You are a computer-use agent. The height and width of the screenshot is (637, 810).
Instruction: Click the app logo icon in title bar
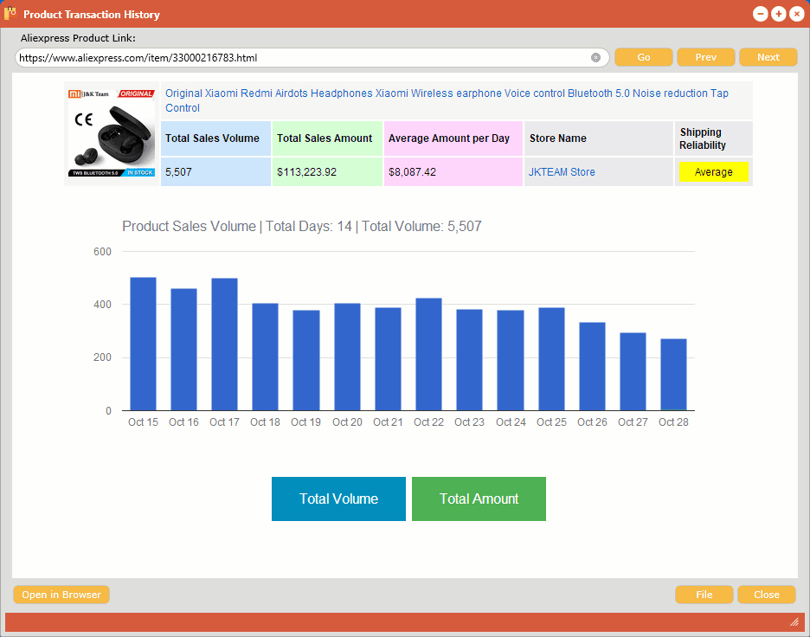pyautogui.click(x=11, y=14)
